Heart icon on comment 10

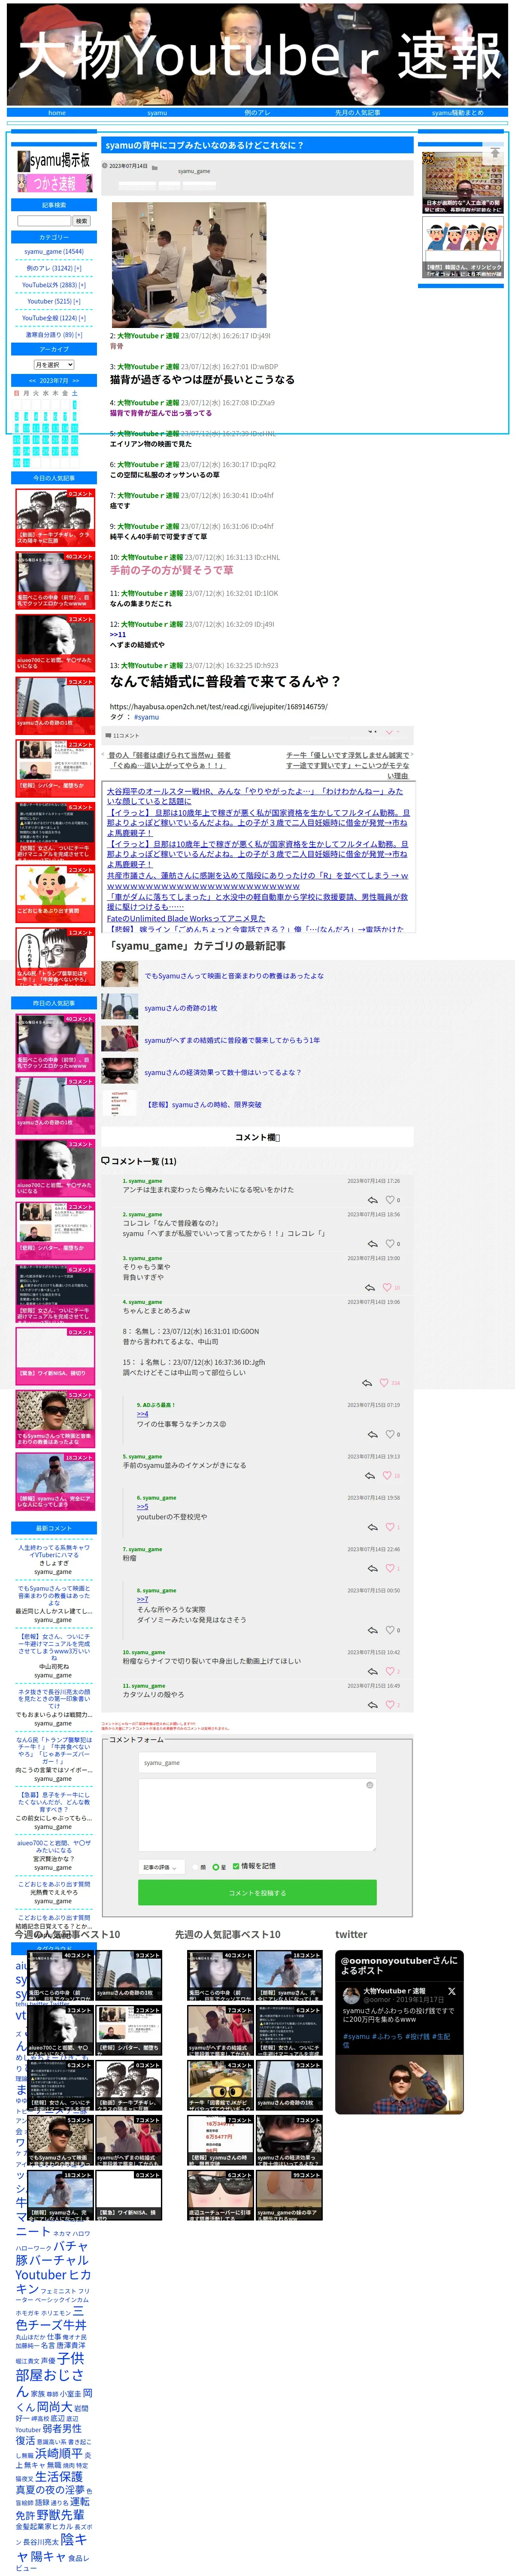(x=390, y=1671)
